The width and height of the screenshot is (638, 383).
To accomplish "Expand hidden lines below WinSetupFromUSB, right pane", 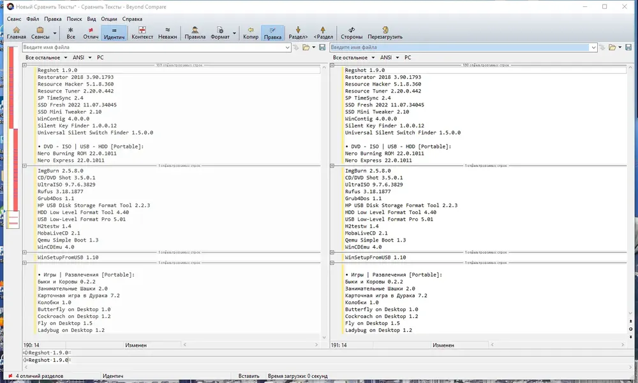I will [332, 263].
